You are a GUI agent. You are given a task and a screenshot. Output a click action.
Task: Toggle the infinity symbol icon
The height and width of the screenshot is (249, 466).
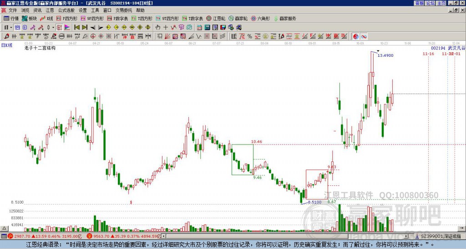click(x=364, y=36)
